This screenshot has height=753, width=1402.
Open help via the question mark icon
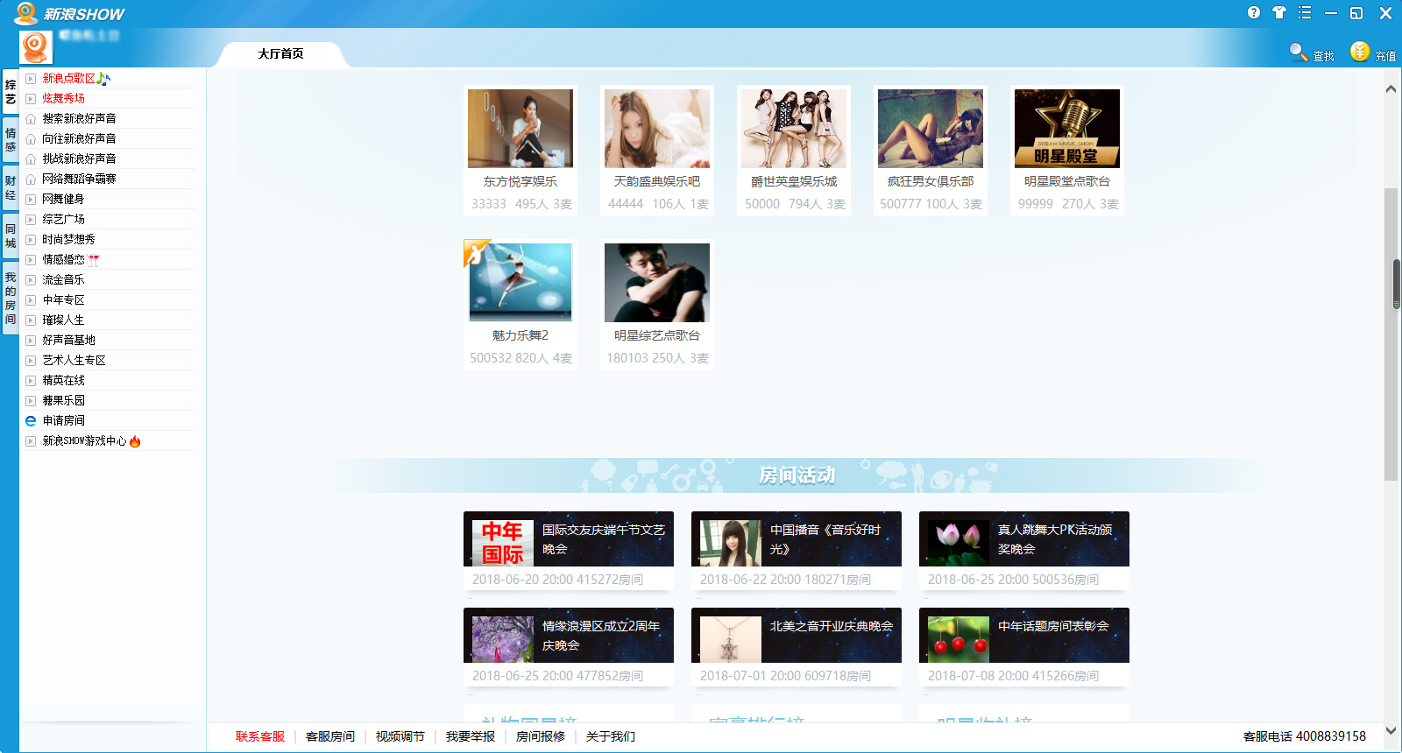[1253, 12]
